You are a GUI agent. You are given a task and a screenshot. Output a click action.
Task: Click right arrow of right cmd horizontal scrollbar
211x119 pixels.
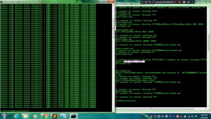tap(205, 108)
